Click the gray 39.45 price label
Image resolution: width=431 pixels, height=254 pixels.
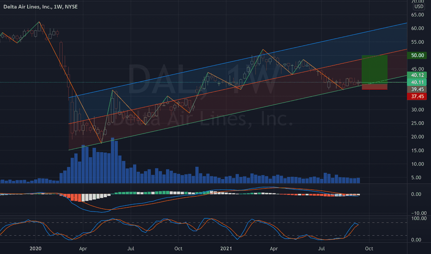pos(417,89)
